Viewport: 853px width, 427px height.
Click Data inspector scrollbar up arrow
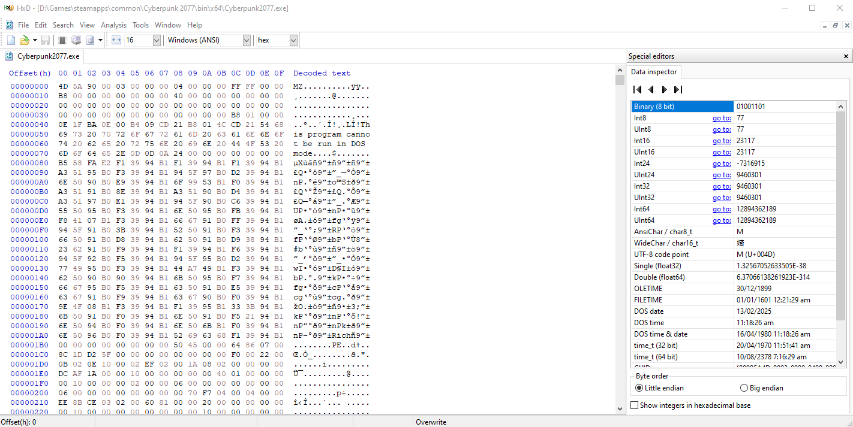[841, 106]
